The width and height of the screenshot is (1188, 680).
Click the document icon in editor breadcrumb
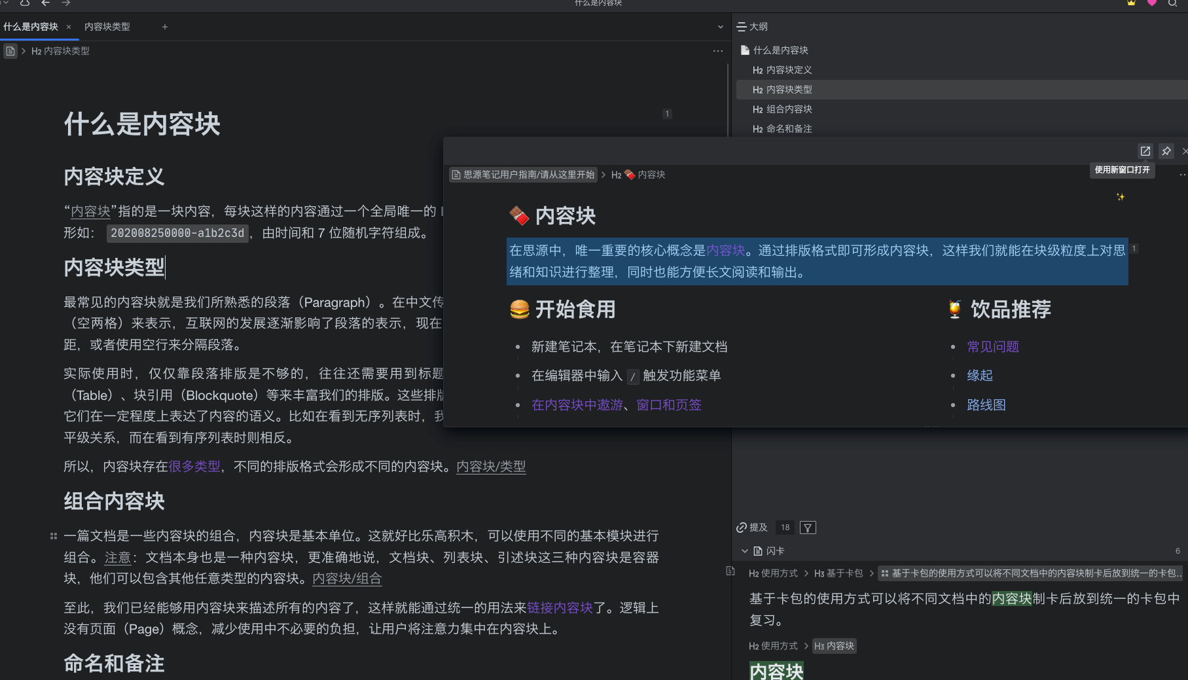click(10, 51)
